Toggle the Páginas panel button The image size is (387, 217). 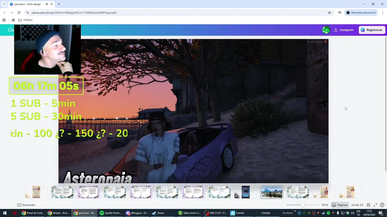tap(340, 205)
